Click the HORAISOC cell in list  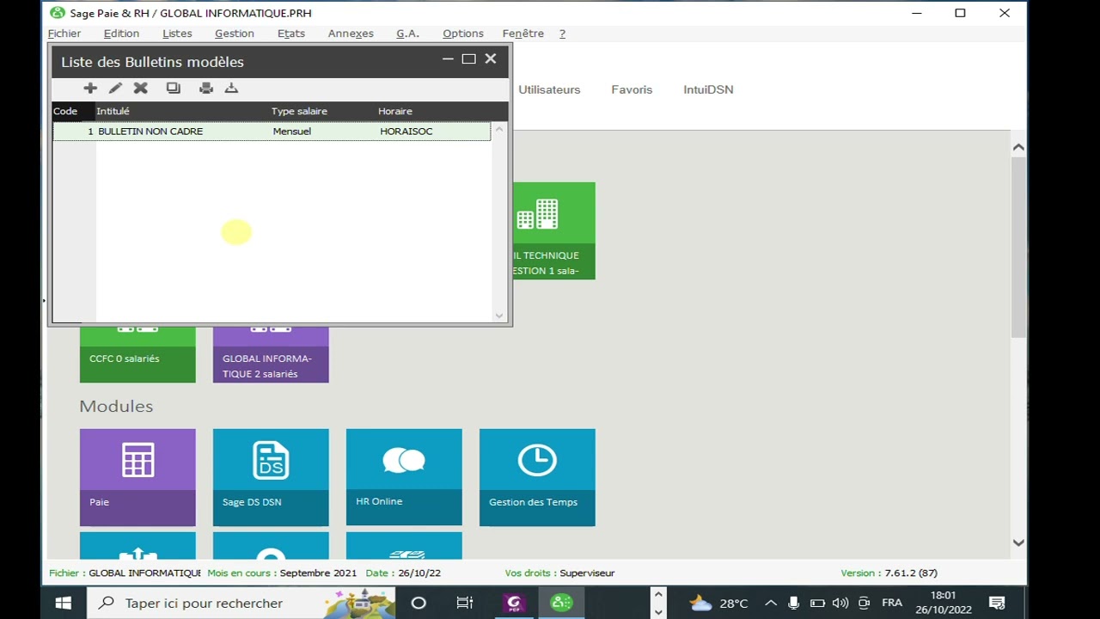coord(406,132)
